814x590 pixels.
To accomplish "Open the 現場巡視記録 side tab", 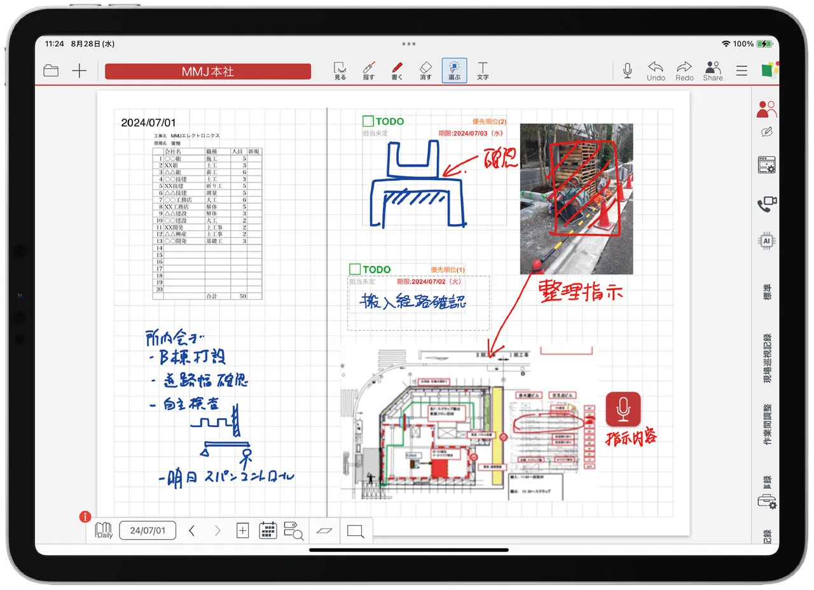I will 768,358.
